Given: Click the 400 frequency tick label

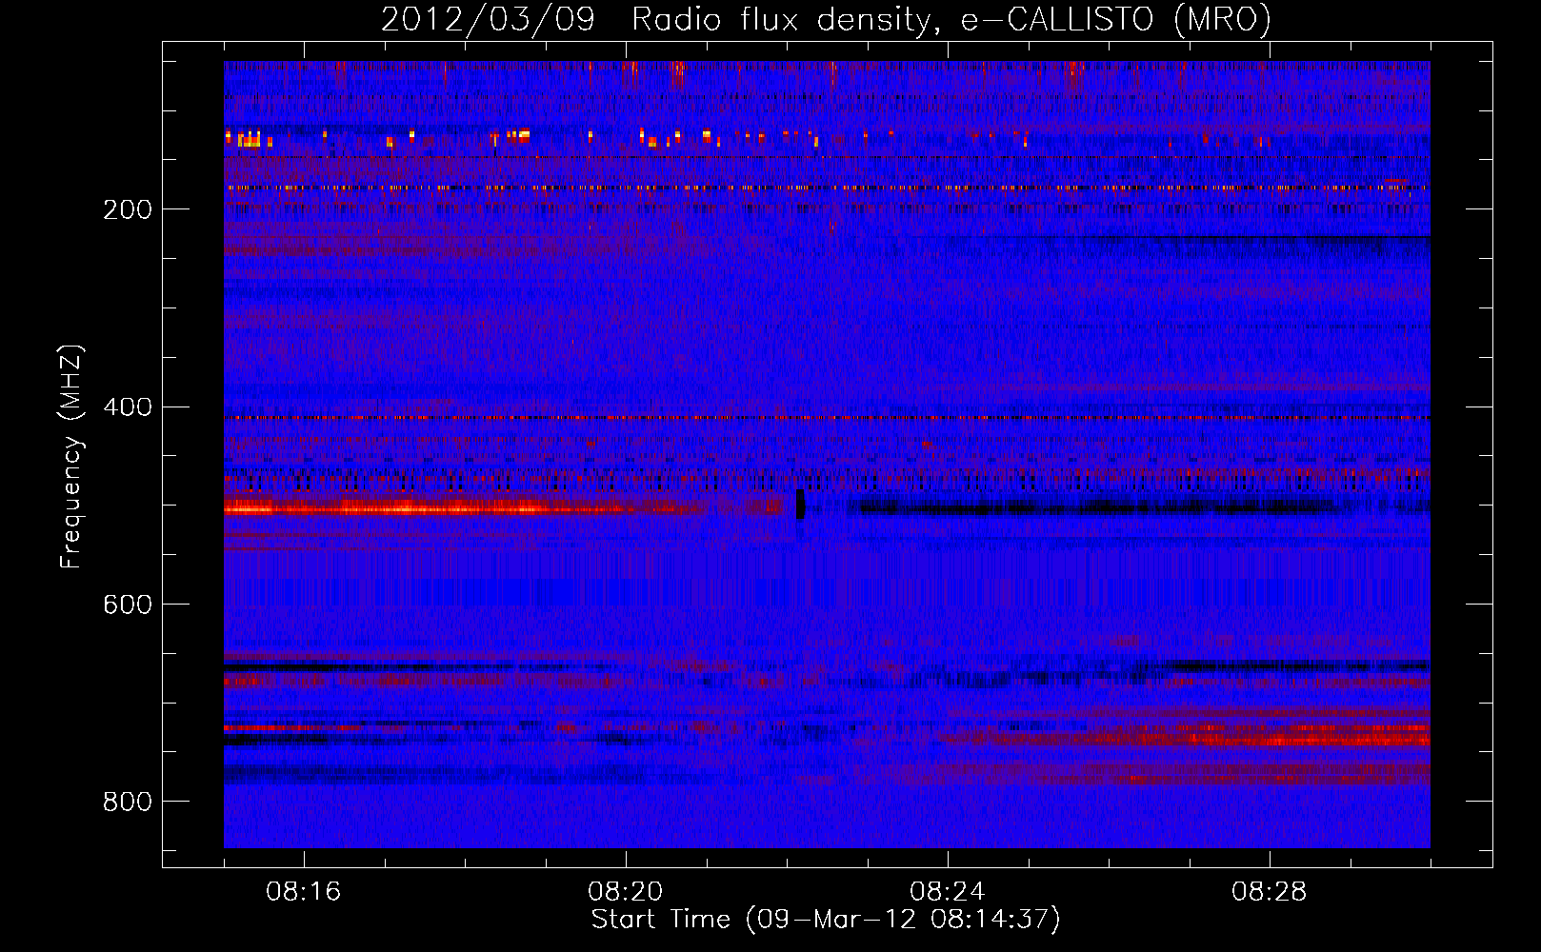Looking at the screenshot, I should click(128, 407).
